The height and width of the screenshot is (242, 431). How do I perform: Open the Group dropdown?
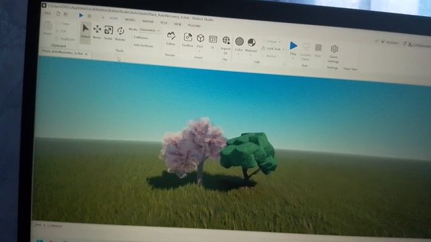[x=273, y=42]
